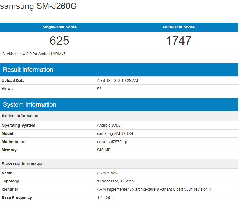Click the upload date April 18 2018 value
Screen dimensions: 239x207
[x=117, y=81]
